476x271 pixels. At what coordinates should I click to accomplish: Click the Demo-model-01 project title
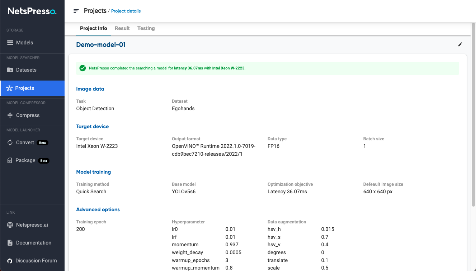(101, 45)
